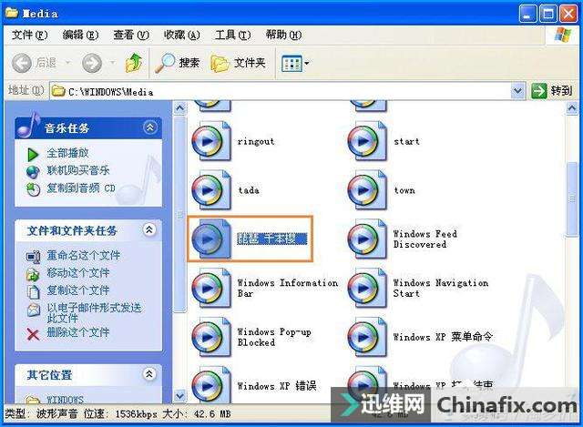Click the Forward arrow icon

pos(92,63)
